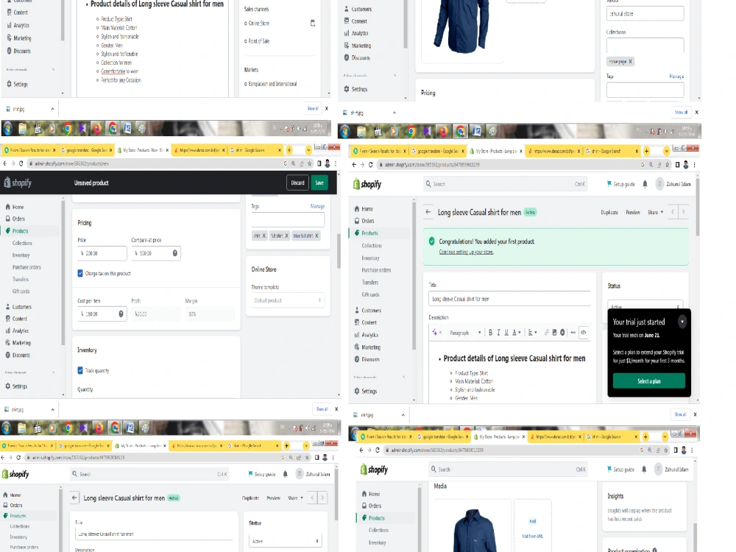Open Analytics in Unsaved product window sidebar
Screen dimensions: 736x552
[20, 331]
